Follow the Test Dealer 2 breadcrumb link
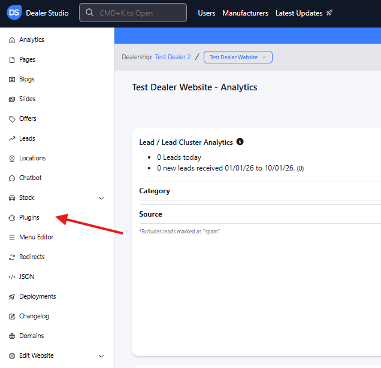Image resolution: width=381 pixels, height=368 pixels. [x=173, y=57]
